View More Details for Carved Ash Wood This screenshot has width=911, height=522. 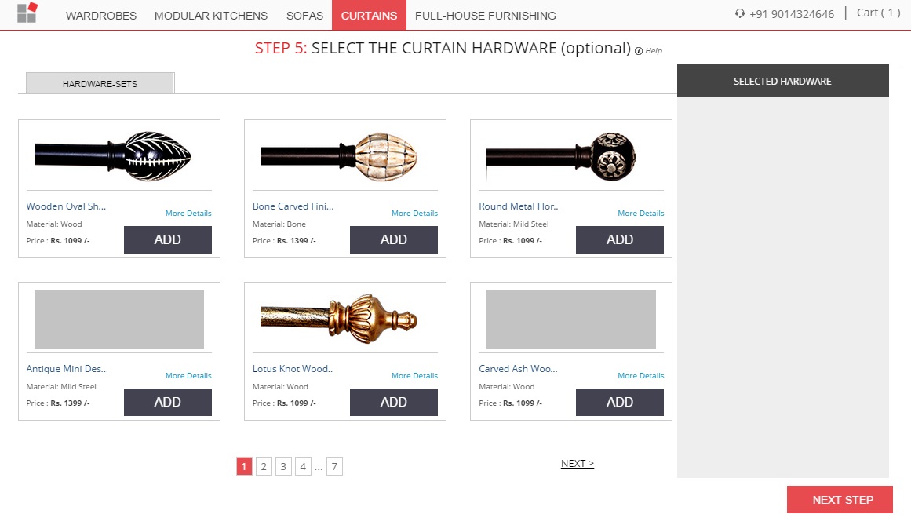point(640,376)
